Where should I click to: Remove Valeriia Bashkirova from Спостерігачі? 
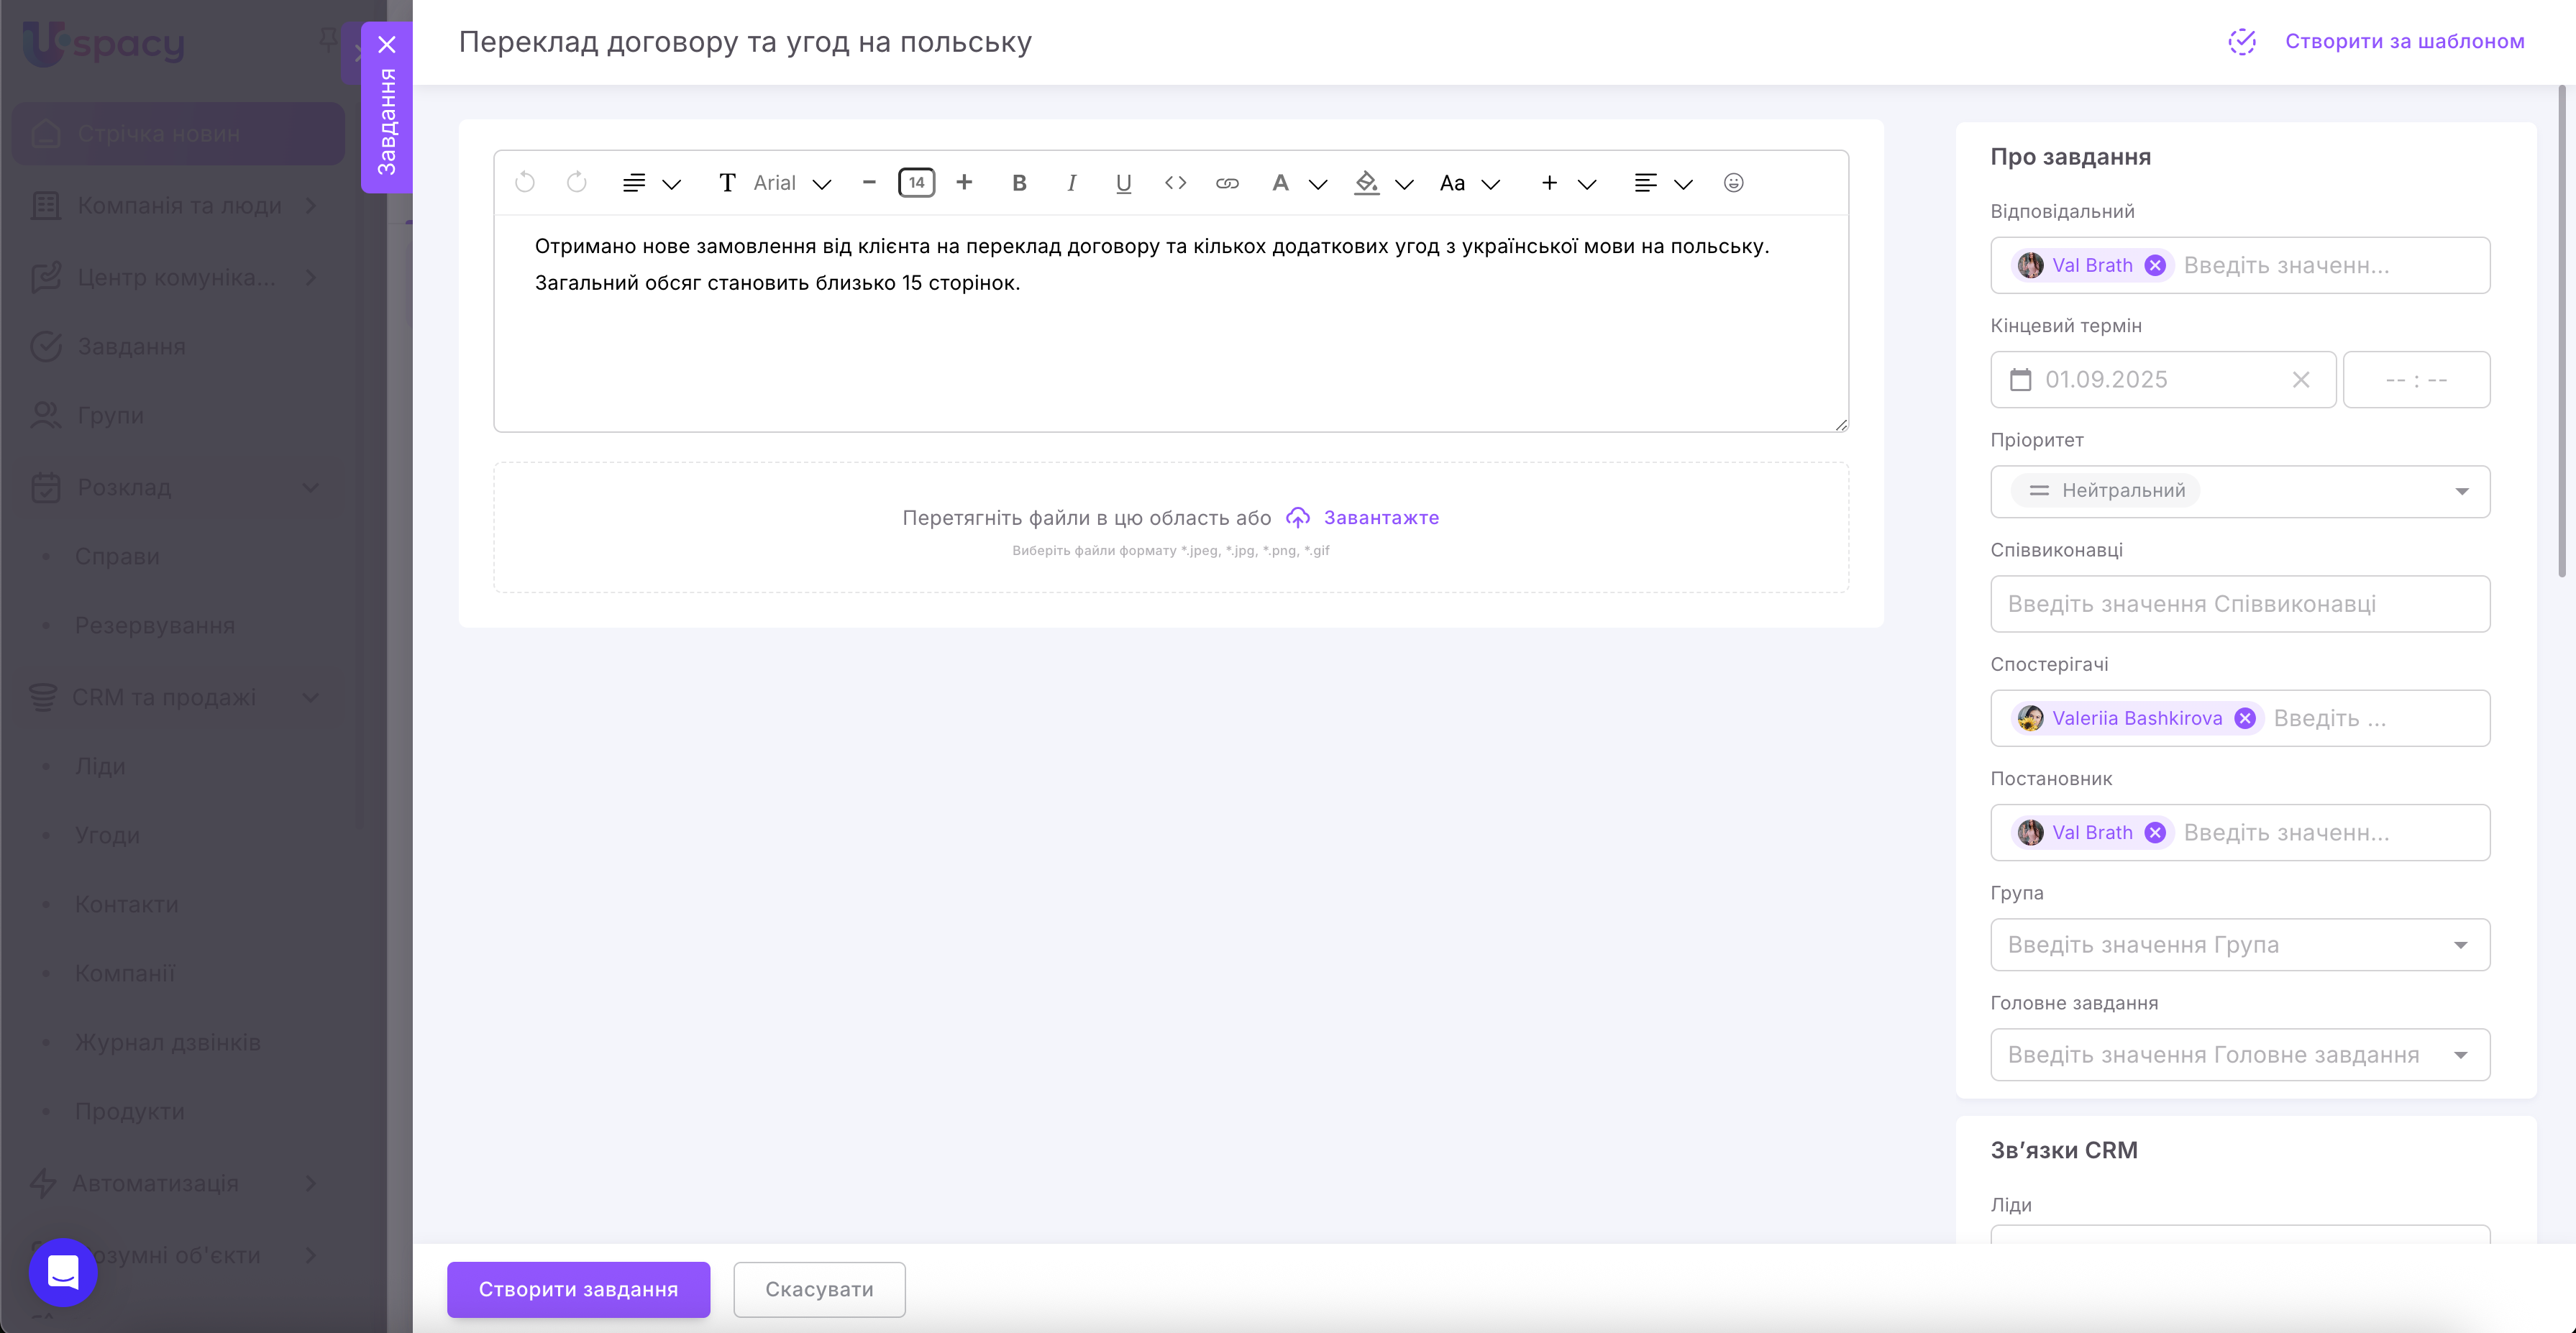pos(2245,718)
